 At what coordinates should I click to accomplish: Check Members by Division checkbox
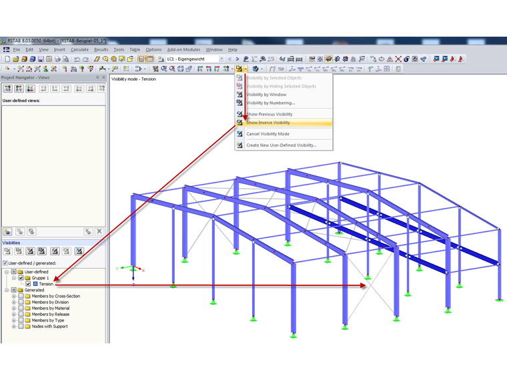21,302
